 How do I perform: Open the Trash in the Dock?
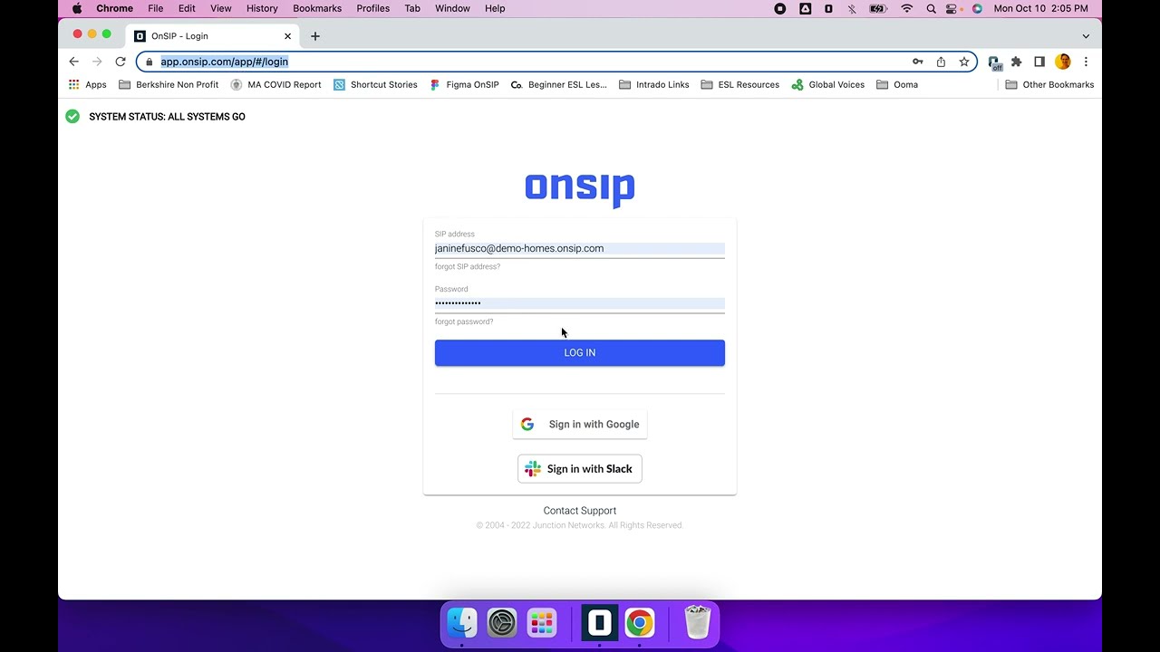[x=697, y=623]
